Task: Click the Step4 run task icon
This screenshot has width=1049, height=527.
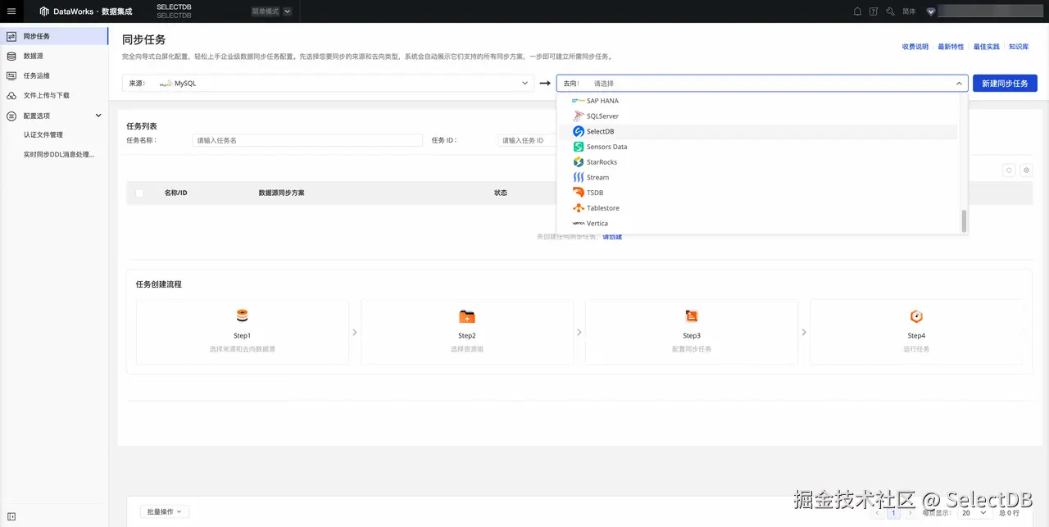Action: click(916, 316)
